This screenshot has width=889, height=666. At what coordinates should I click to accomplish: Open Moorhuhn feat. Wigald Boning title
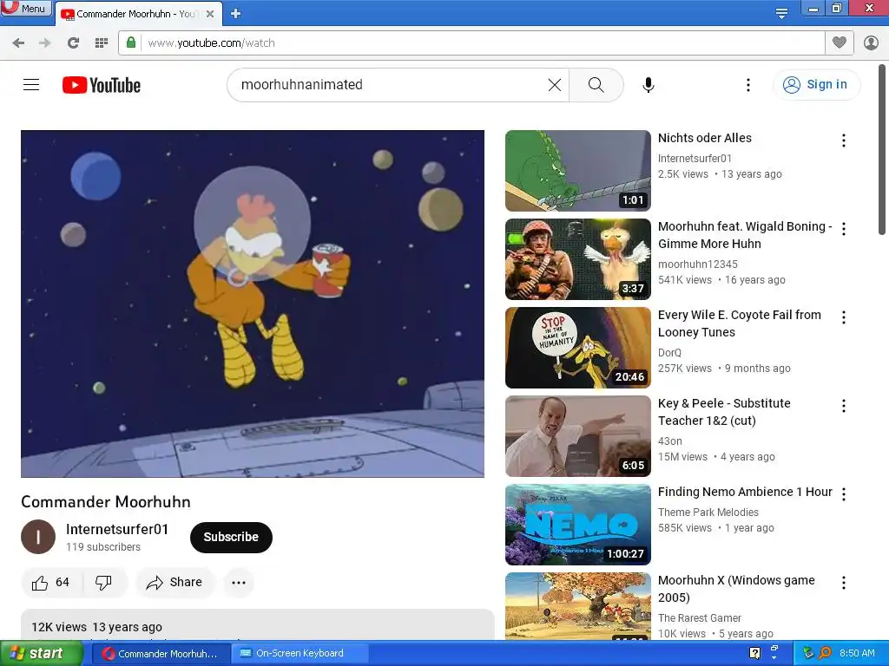[x=744, y=235]
